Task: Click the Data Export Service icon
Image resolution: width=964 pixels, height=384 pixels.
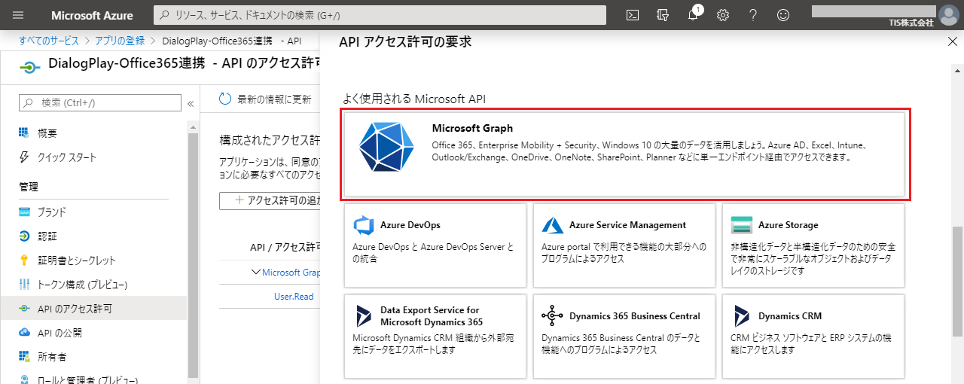Action: (x=365, y=316)
